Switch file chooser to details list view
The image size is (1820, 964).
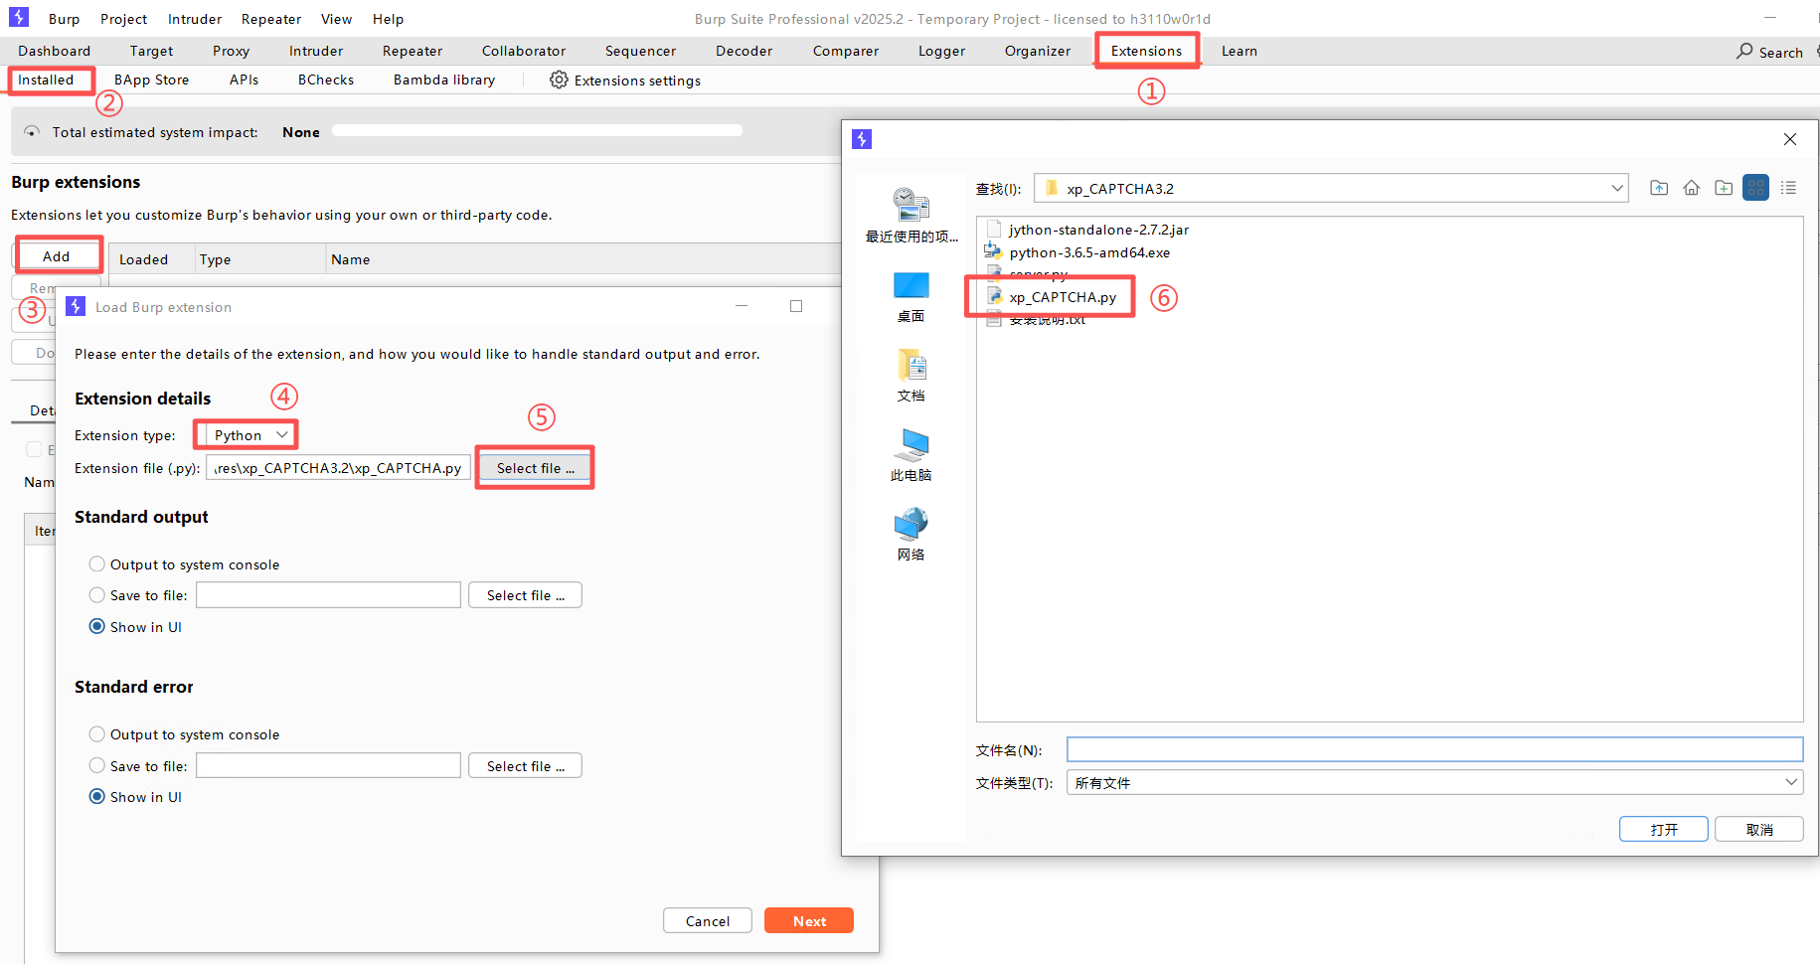1788,188
